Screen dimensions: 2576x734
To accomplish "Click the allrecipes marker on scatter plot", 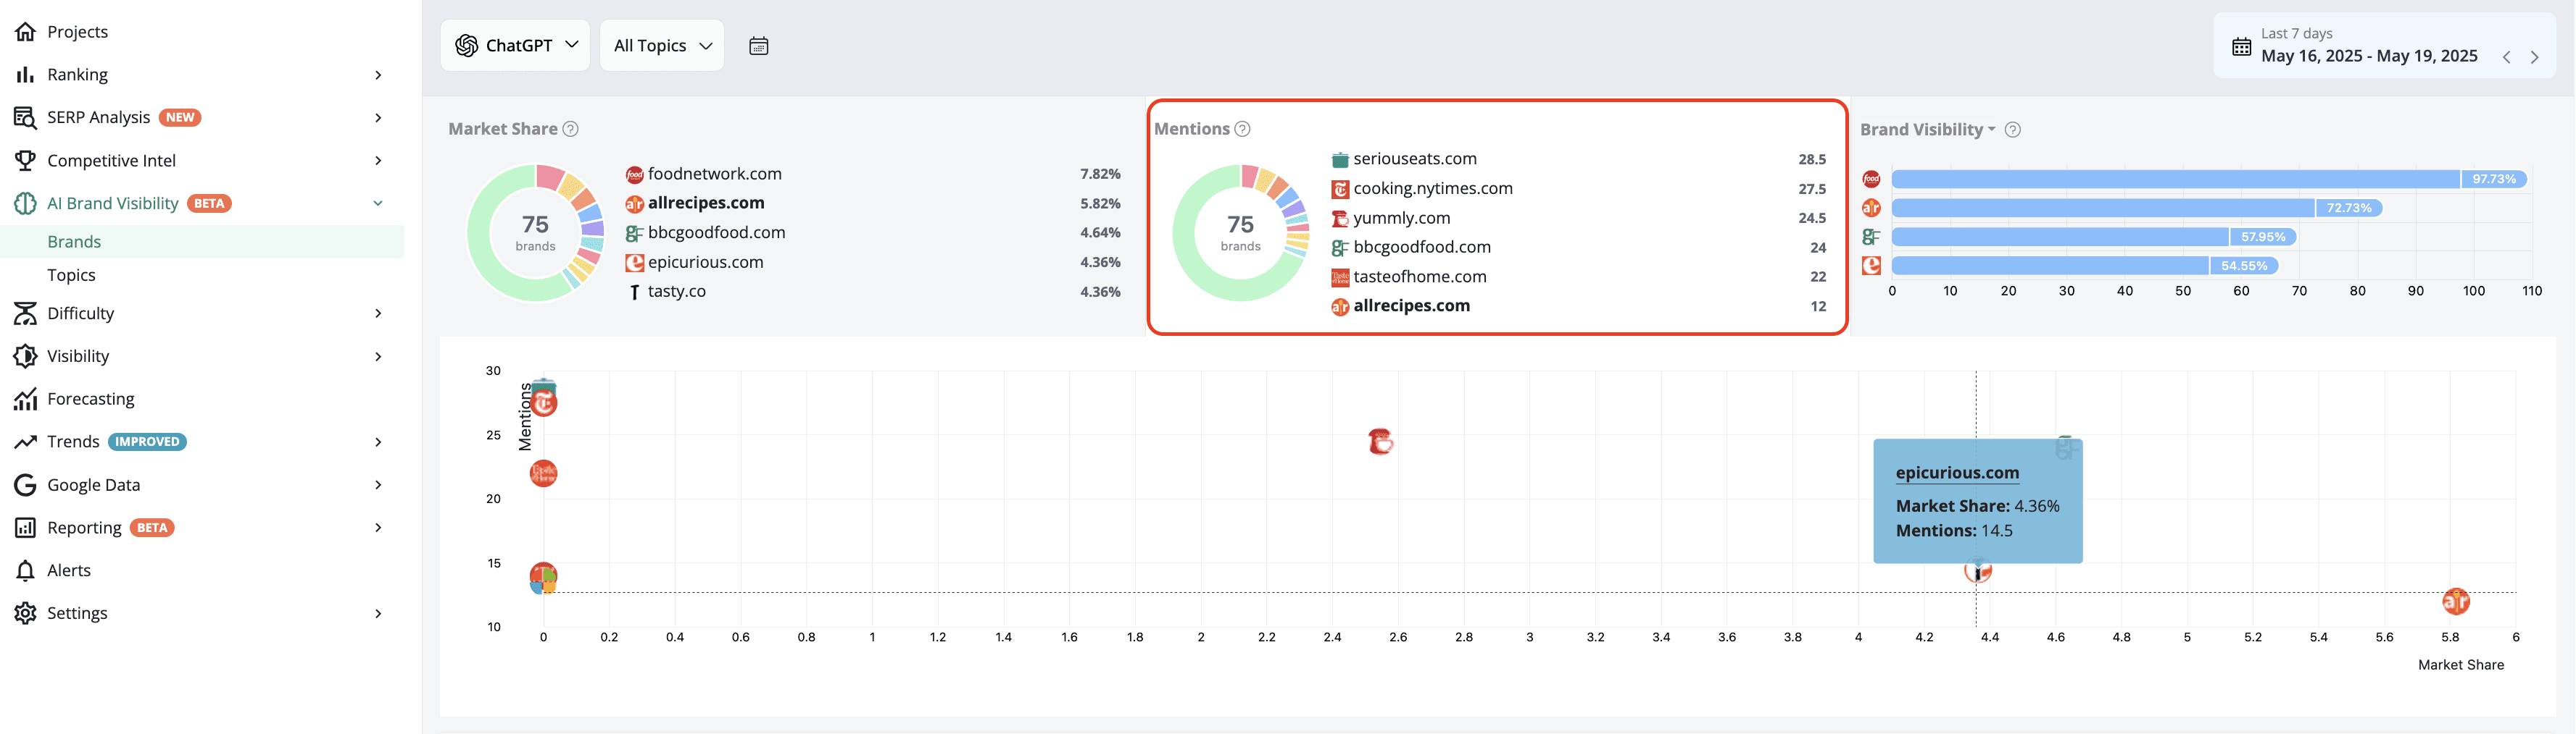I will (2456, 602).
